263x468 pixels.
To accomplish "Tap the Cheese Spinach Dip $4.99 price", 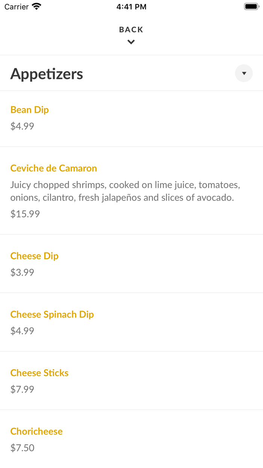I will click(x=22, y=331).
